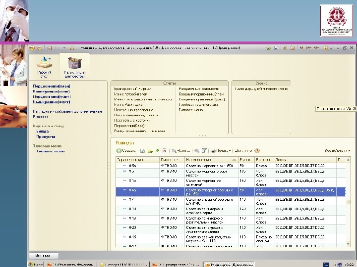Open the history dropdown arrow beside navigation arrows
Viewport: 357px width, 267px height.
(64, 48)
